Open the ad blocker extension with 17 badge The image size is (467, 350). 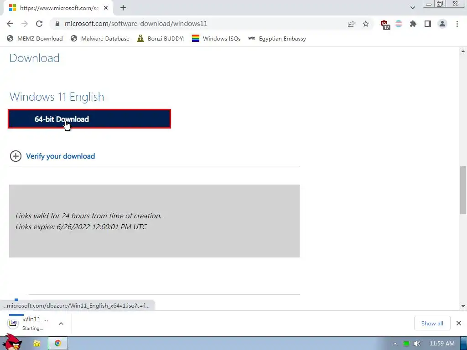(385, 25)
